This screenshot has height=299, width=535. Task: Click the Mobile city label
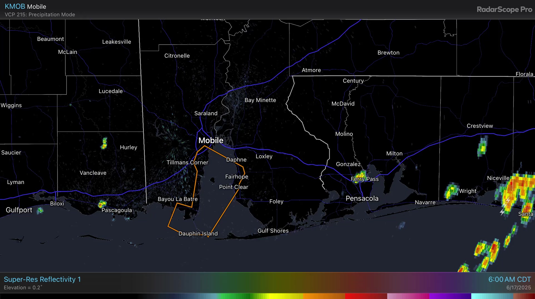pyautogui.click(x=211, y=140)
